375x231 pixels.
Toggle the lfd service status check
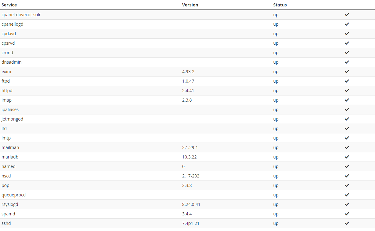pos(347,128)
